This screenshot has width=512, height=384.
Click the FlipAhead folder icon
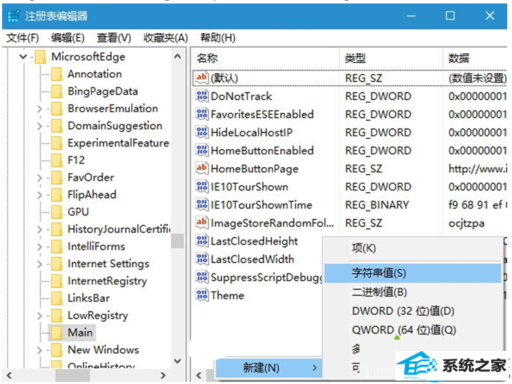[57, 195]
